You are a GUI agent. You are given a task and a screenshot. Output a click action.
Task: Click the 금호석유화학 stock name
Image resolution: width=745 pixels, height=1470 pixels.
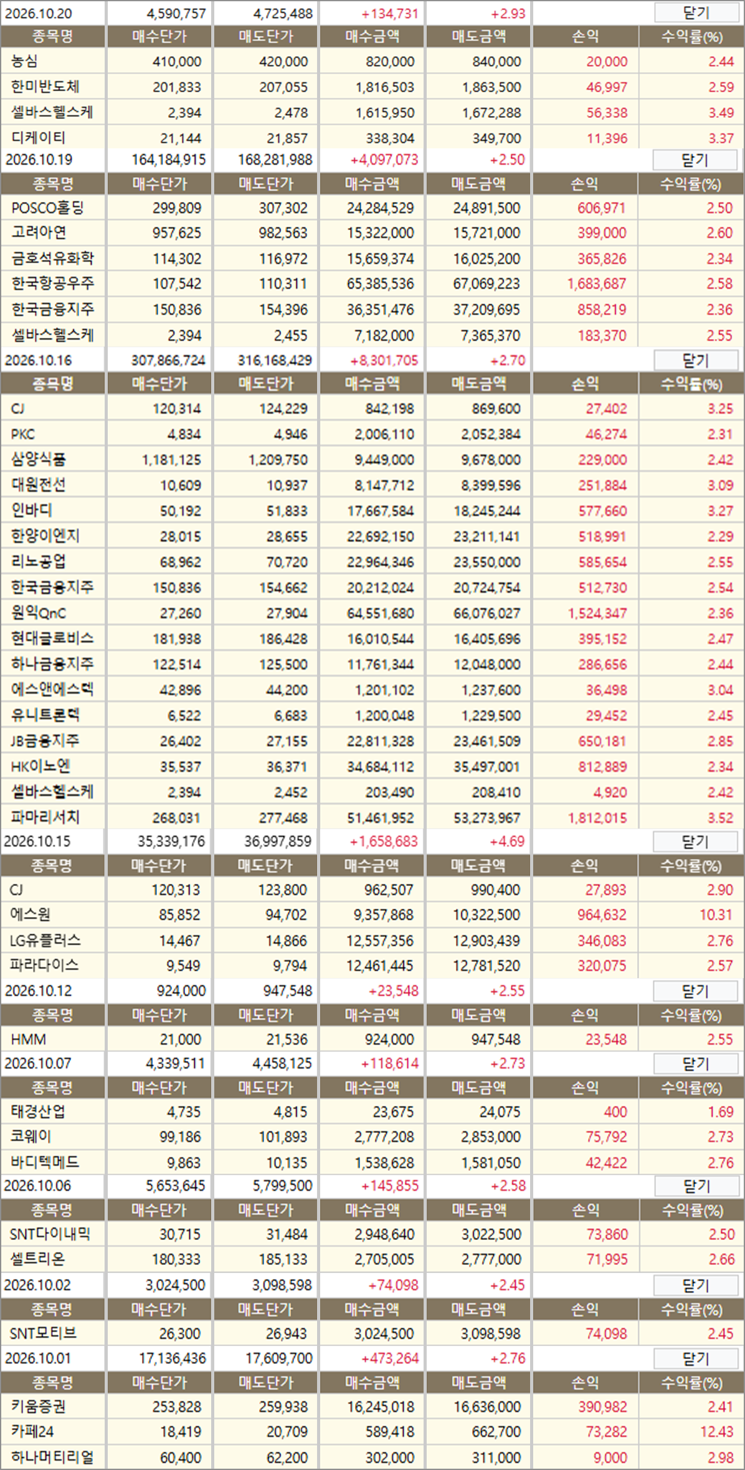(53, 258)
